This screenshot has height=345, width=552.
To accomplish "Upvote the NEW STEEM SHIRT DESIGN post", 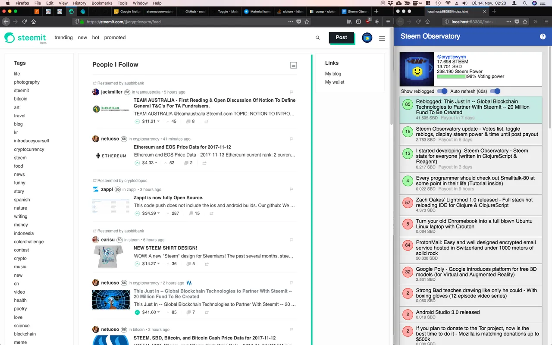I will point(137,264).
